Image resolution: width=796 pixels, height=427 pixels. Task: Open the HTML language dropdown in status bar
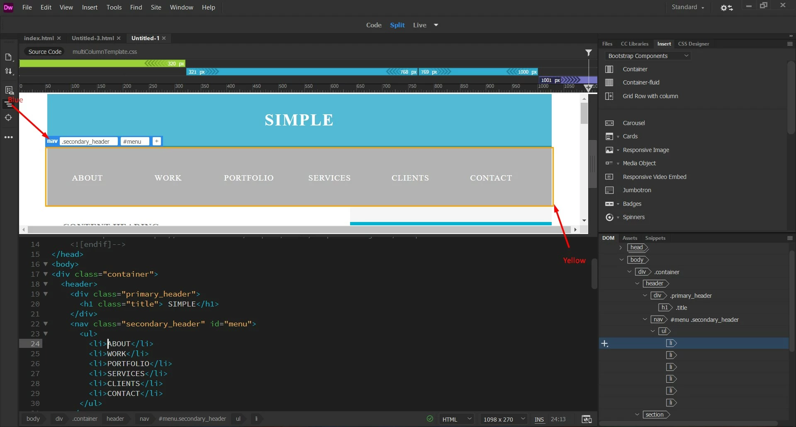pyautogui.click(x=457, y=419)
